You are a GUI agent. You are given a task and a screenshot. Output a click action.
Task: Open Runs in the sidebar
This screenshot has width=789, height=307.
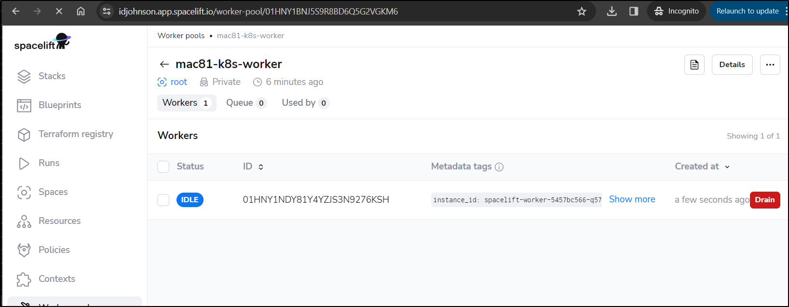pos(49,163)
